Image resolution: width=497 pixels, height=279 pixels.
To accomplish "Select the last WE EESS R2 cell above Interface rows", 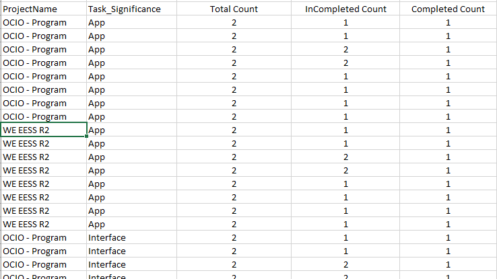I will (44, 224).
